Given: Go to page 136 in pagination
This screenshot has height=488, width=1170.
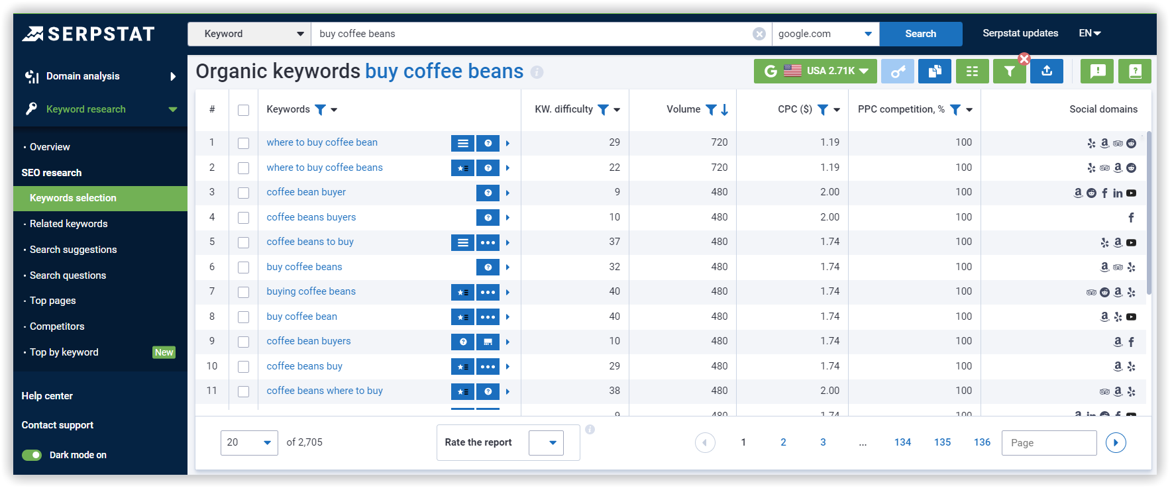Looking at the screenshot, I should [982, 442].
